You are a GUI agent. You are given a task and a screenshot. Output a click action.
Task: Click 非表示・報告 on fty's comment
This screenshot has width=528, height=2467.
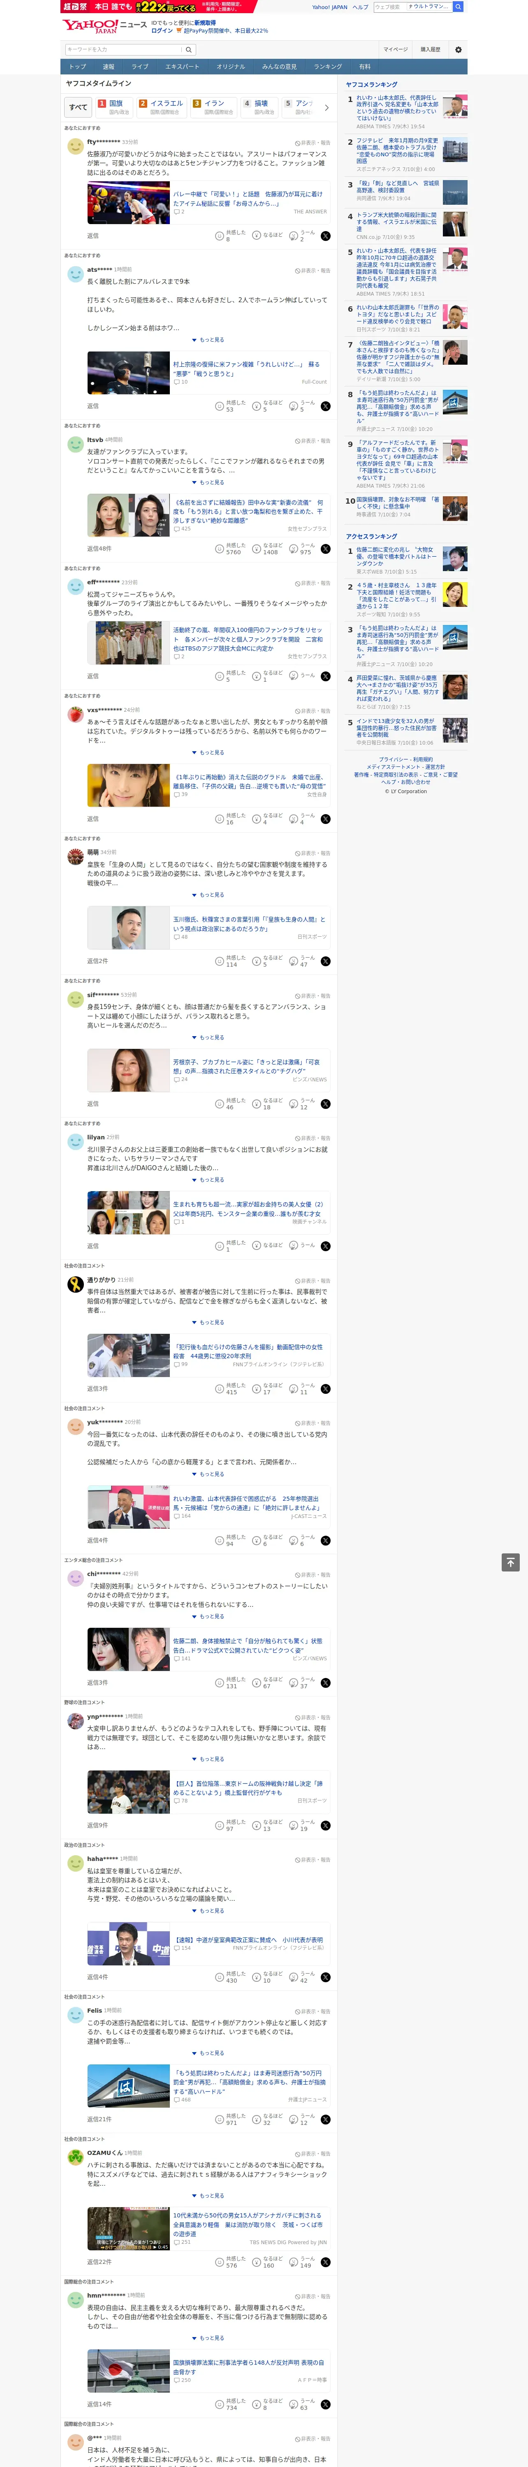313,143
